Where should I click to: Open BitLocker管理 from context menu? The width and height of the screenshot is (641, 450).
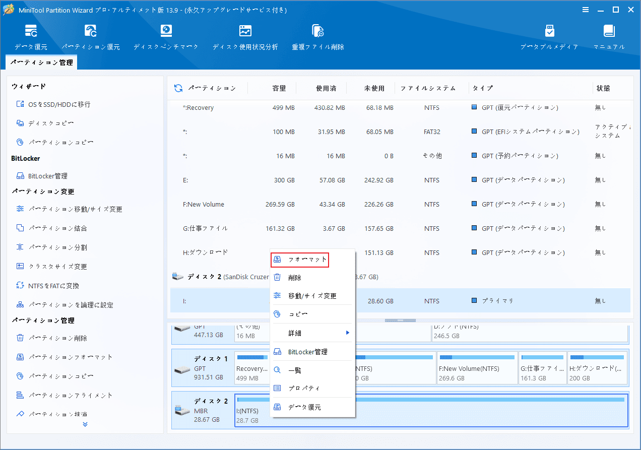tap(313, 352)
